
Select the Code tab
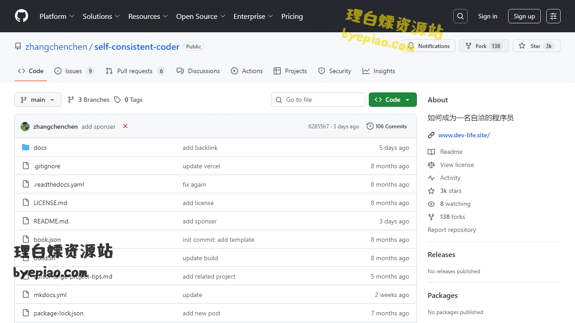31,71
